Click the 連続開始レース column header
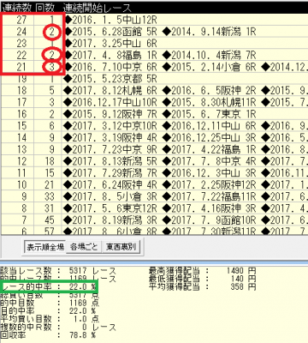The image size is (308, 343). 97,8
